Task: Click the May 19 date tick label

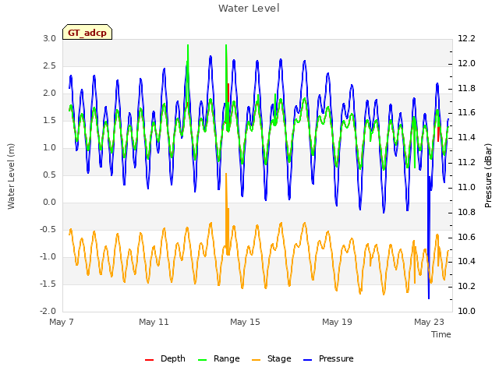Action: 337,322
